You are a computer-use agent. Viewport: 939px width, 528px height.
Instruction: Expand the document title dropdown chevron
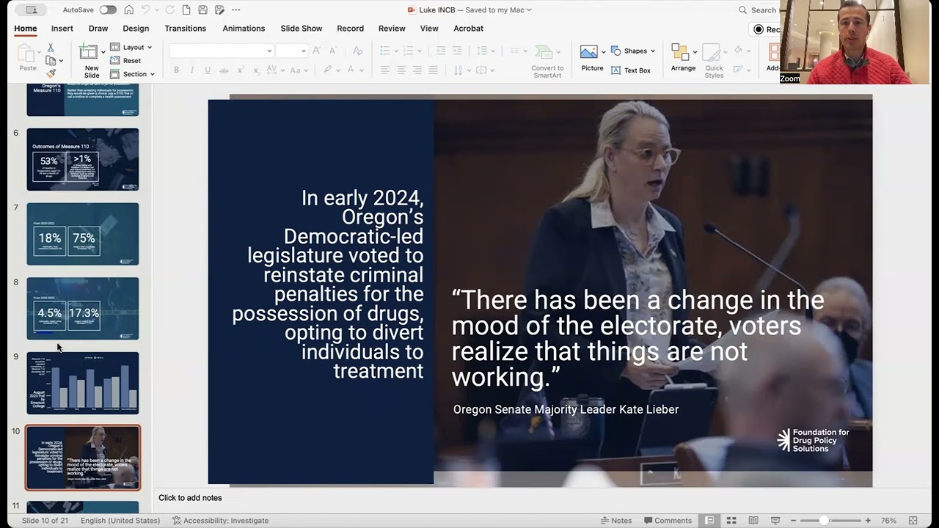coord(529,10)
